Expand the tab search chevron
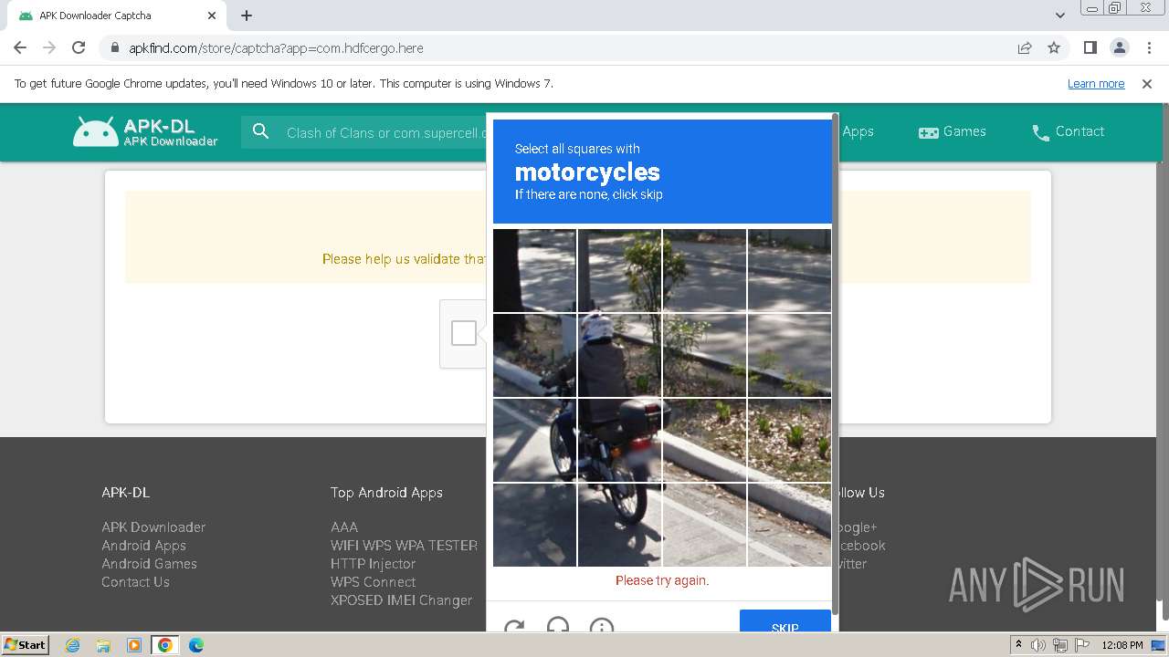 1060,16
